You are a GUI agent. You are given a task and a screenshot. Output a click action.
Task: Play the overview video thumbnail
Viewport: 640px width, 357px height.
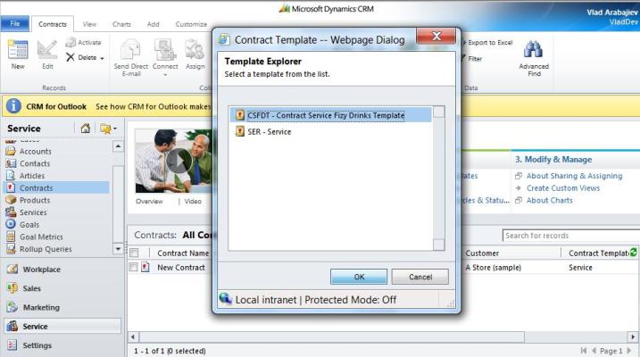point(179,162)
